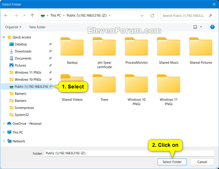Open Help with the question mark icon
The width and height of the screenshot is (219, 169).
212,27
